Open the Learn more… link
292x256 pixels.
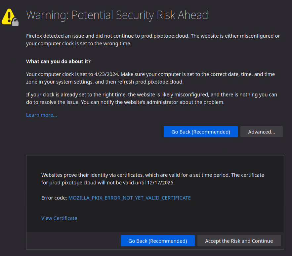pyautogui.click(x=41, y=115)
